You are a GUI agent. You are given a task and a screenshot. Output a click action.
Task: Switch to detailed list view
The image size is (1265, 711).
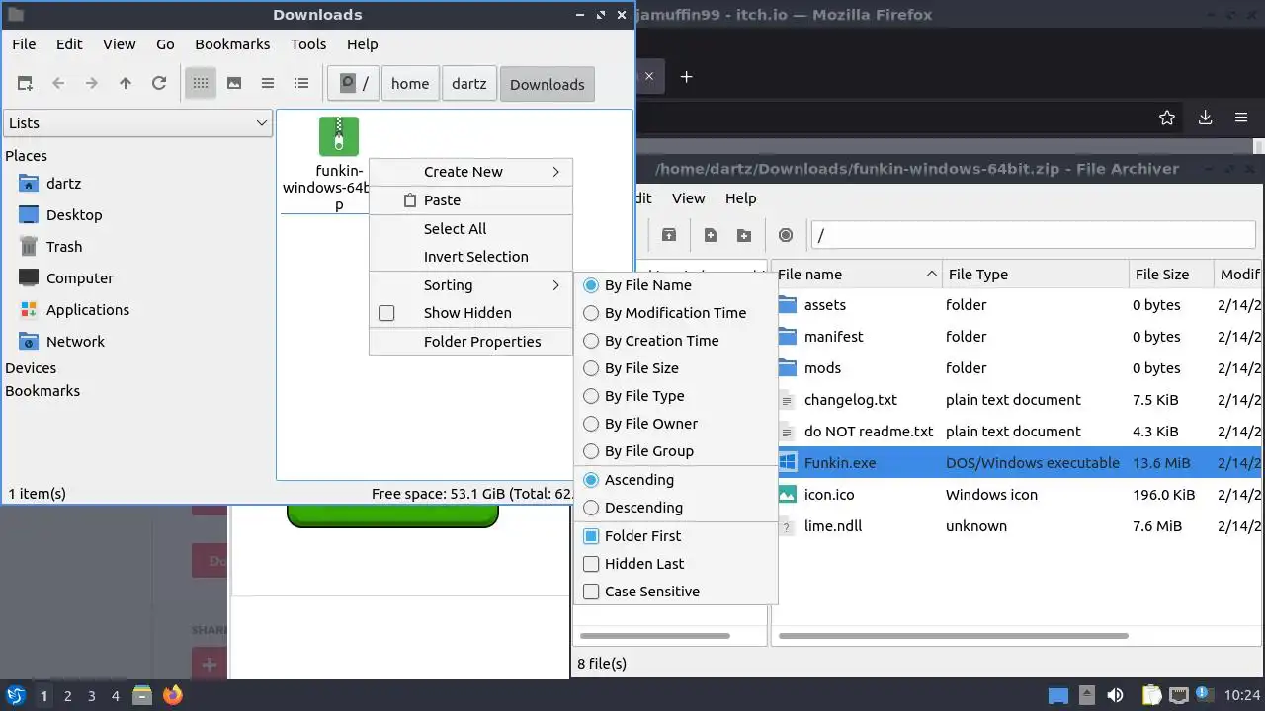click(301, 84)
